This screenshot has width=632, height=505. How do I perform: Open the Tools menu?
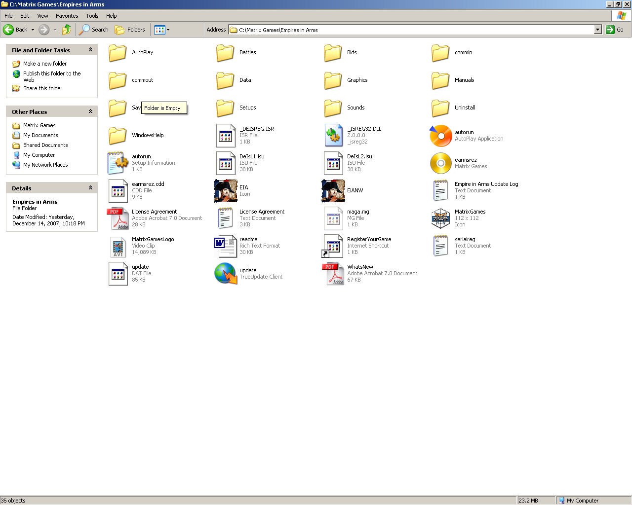pos(92,15)
